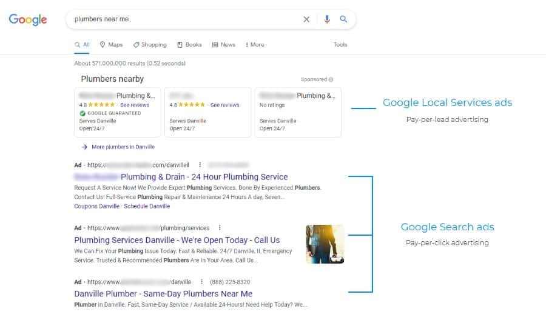546x320 pixels.
Task: Open three-dot menu for the danvilleil ad
Action: click(200, 164)
